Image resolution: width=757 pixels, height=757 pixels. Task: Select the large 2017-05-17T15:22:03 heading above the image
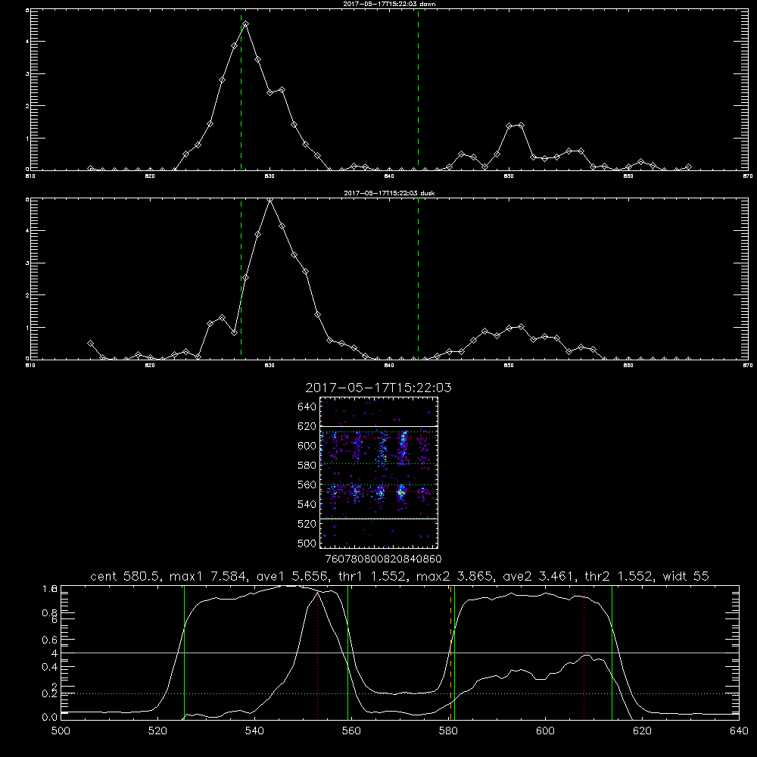coord(378,388)
